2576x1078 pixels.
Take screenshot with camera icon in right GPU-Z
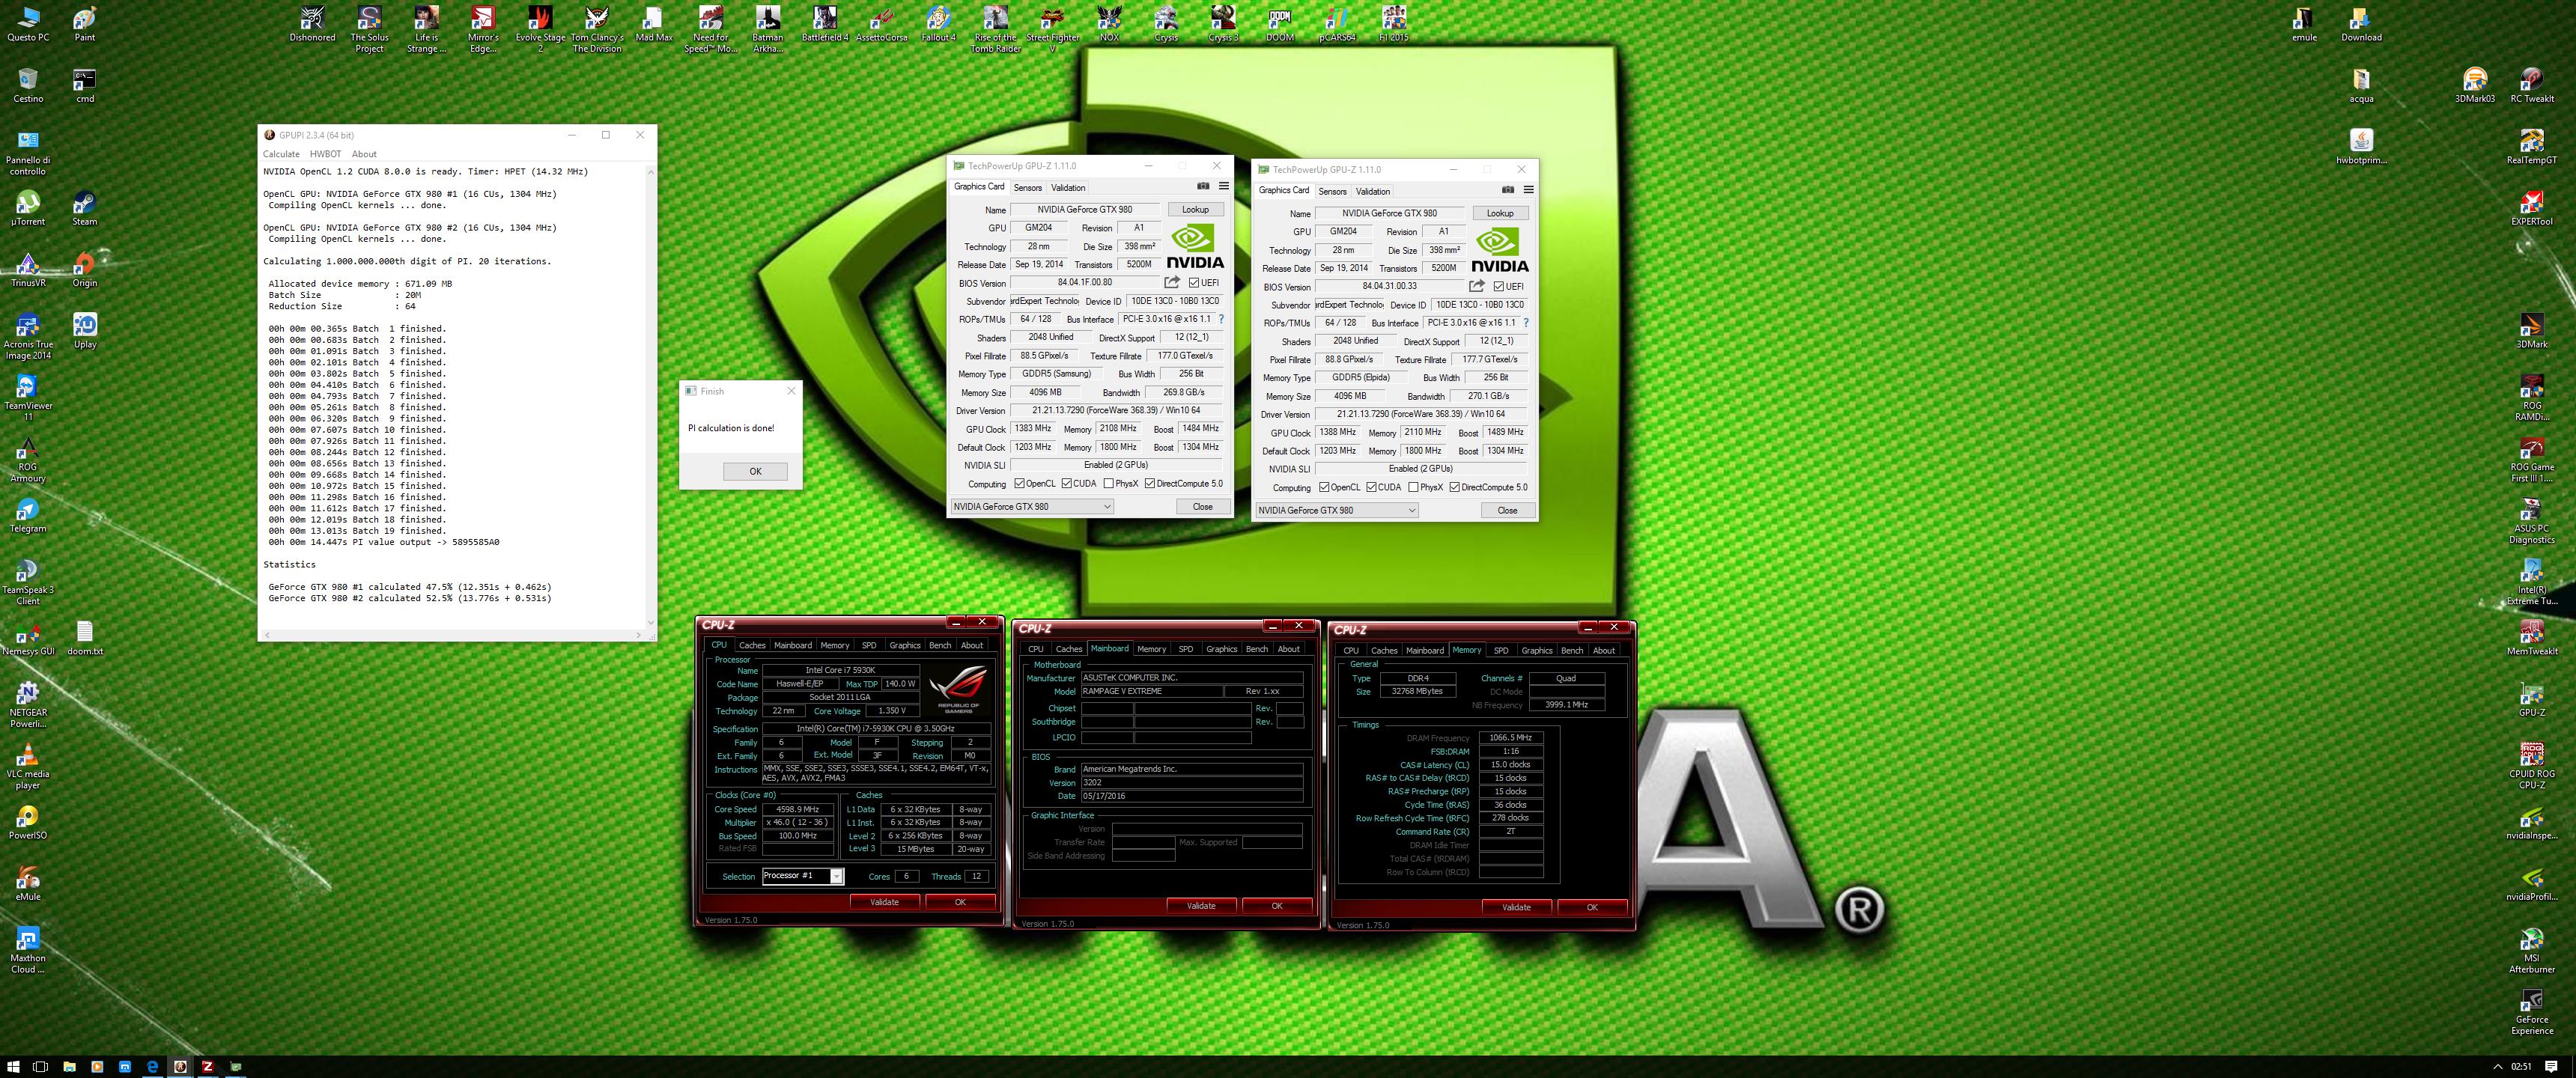1508,190
